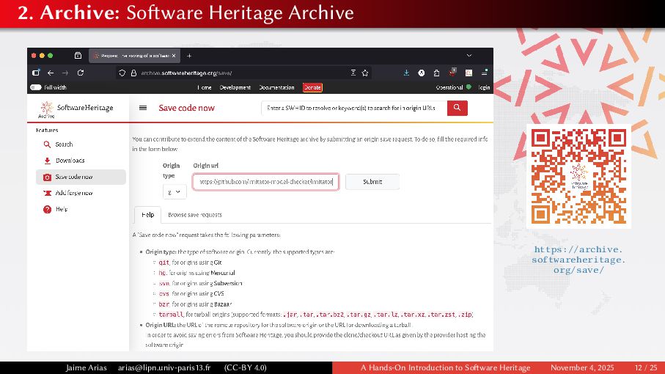Open the Home menu item

point(205,87)
